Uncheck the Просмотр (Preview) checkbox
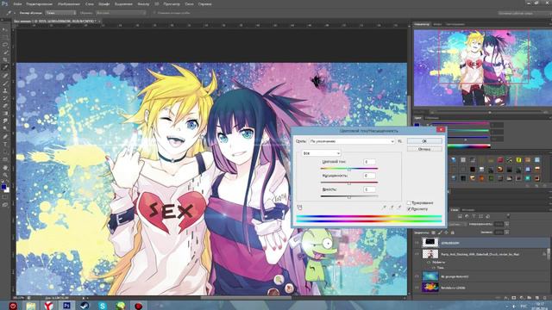 click(409, 208)
